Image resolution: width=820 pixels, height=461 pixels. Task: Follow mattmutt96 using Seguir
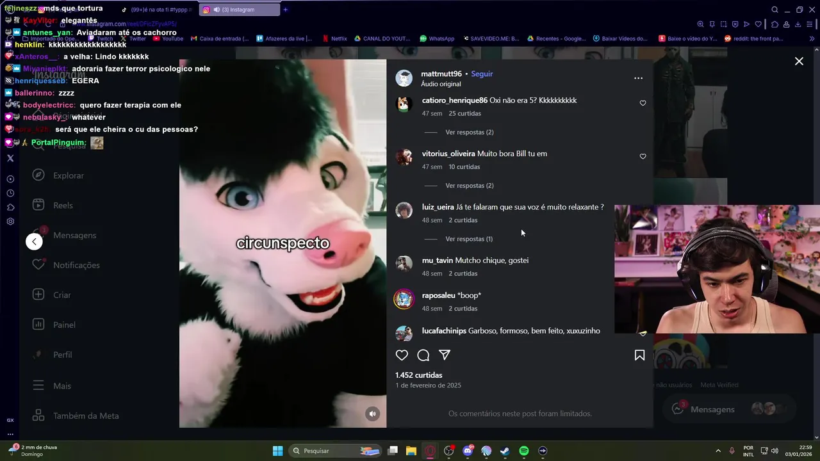(x=482, y=74)
